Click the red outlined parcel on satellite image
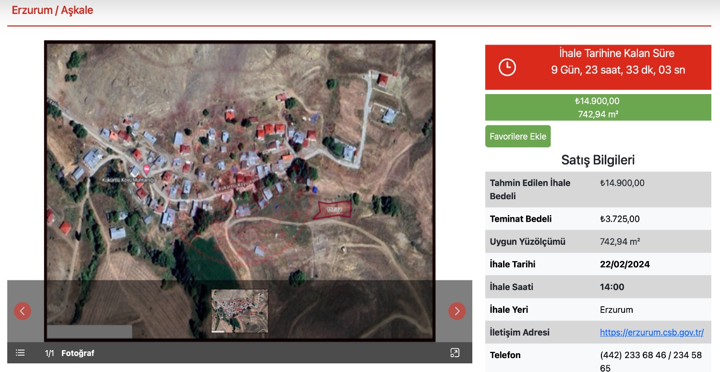This screenshot has height=372, width=720. point(333,210)
